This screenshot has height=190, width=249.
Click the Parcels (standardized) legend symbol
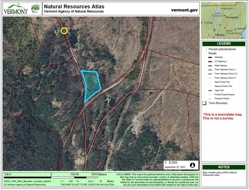[204, 49]
